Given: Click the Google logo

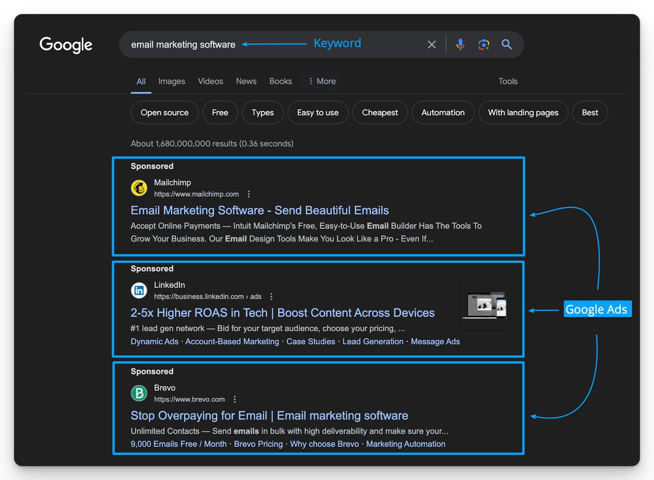Looking at the screenshot, I should pos(66,45).
